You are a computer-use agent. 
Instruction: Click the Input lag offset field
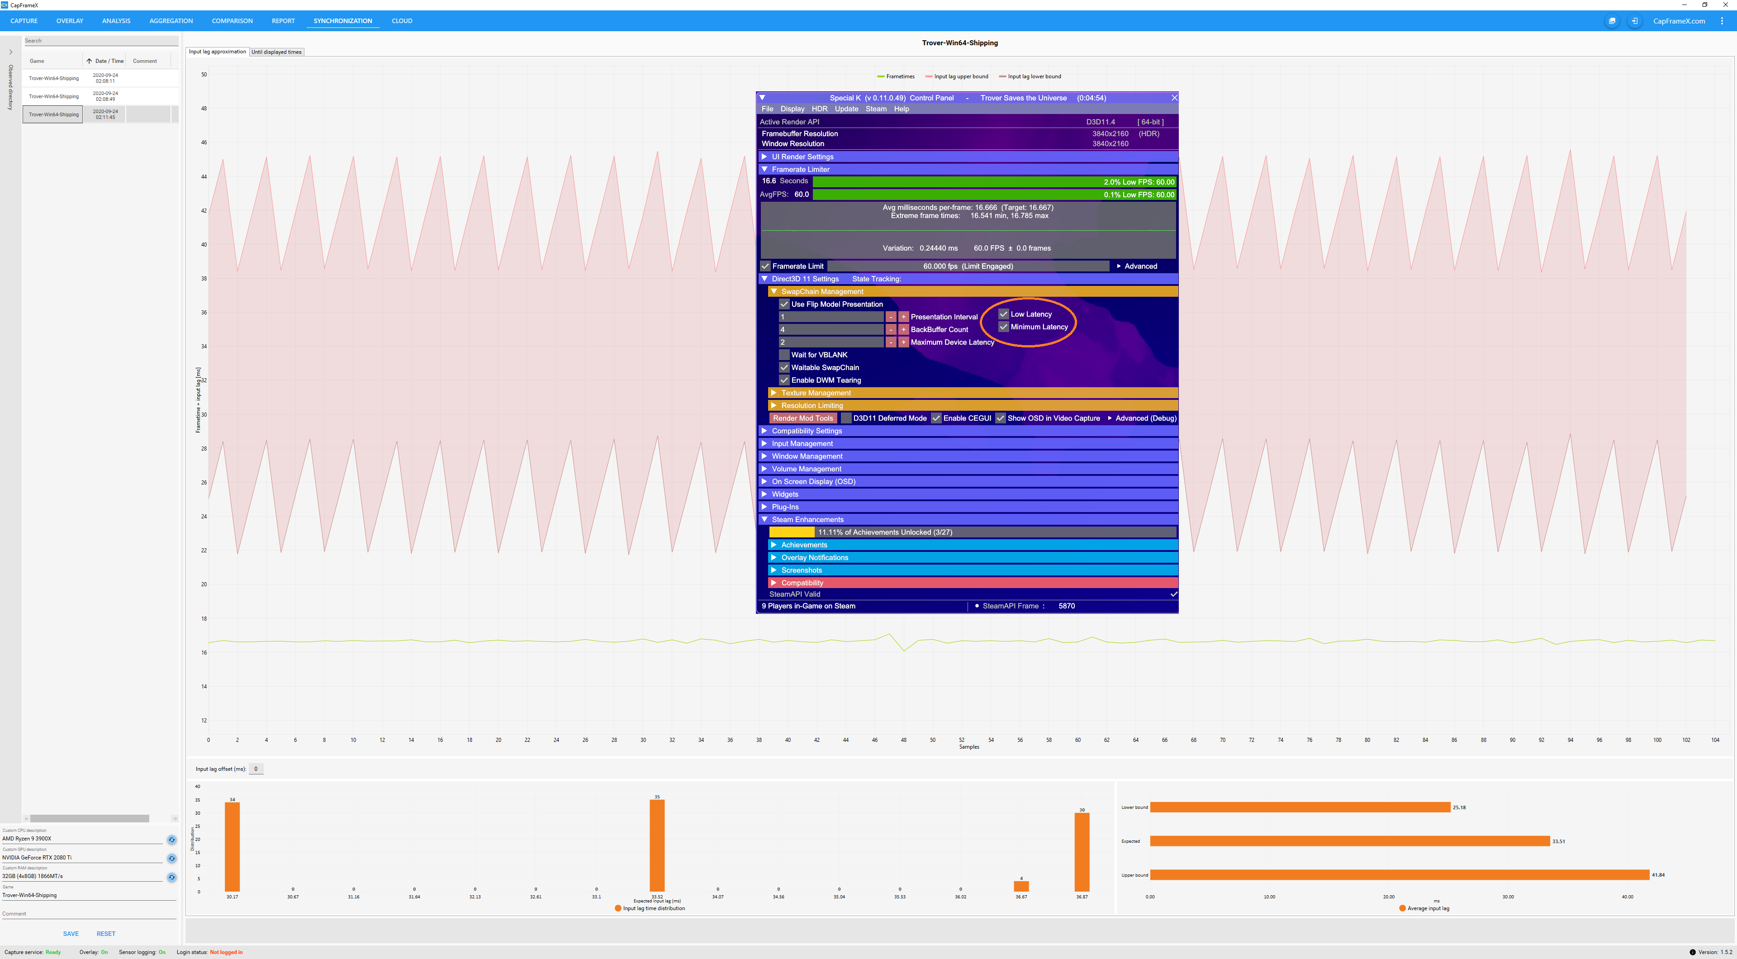(x=256, y=769)
